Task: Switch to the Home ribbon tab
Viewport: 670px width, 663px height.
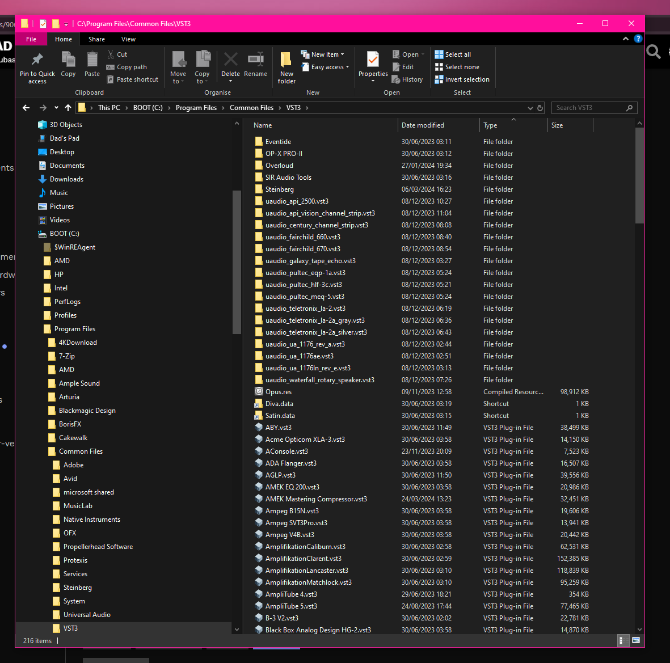Action: click(x=63, y=39)
